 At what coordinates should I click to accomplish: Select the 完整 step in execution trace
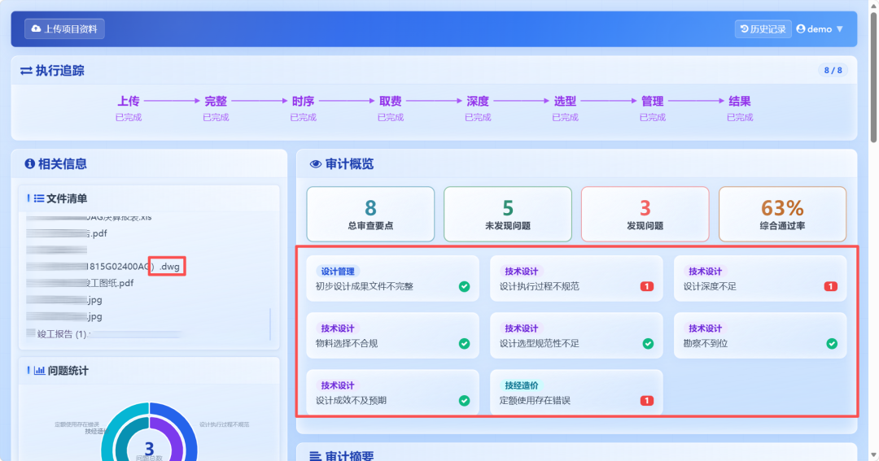(x=216, y=107)
